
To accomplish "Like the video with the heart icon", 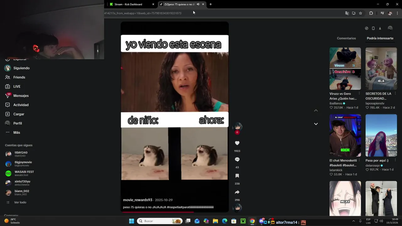I will tap(237, 143).
